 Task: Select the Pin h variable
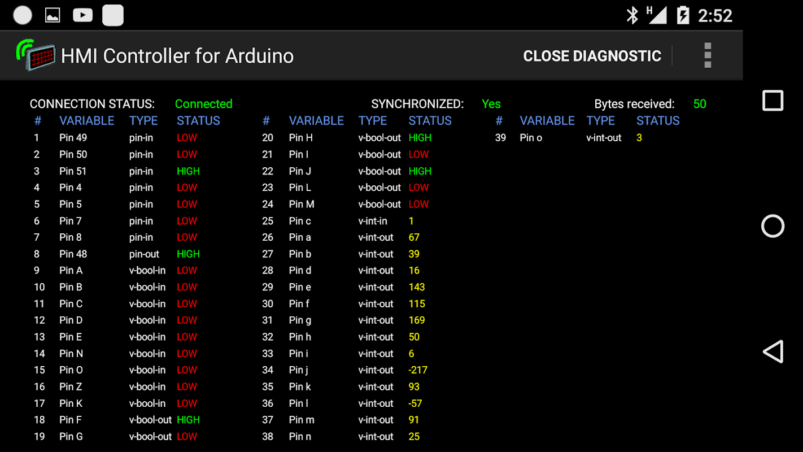pos(300,337)
